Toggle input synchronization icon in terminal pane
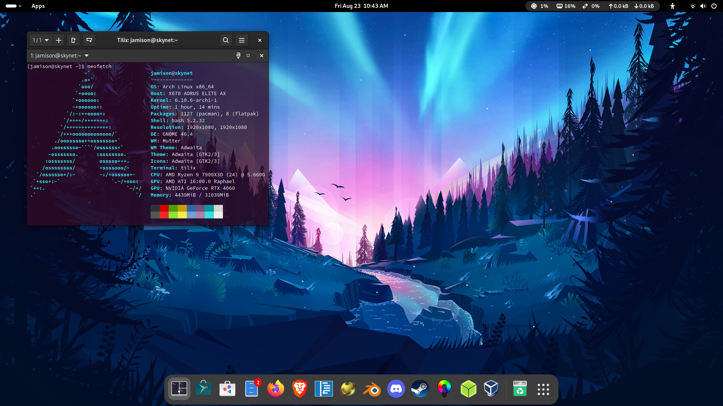 pyautogui.click(x=238, y=56)
